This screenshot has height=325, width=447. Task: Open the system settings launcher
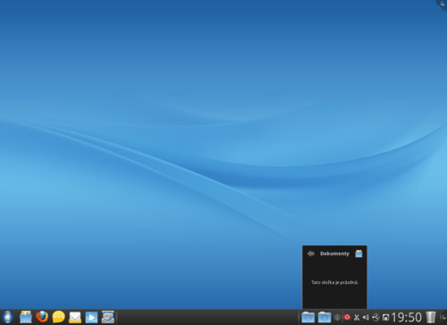pyautogui.click(x=108, y=317)
